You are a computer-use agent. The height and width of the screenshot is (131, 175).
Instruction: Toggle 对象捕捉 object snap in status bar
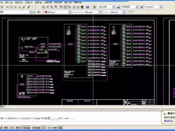pos(26,128)
